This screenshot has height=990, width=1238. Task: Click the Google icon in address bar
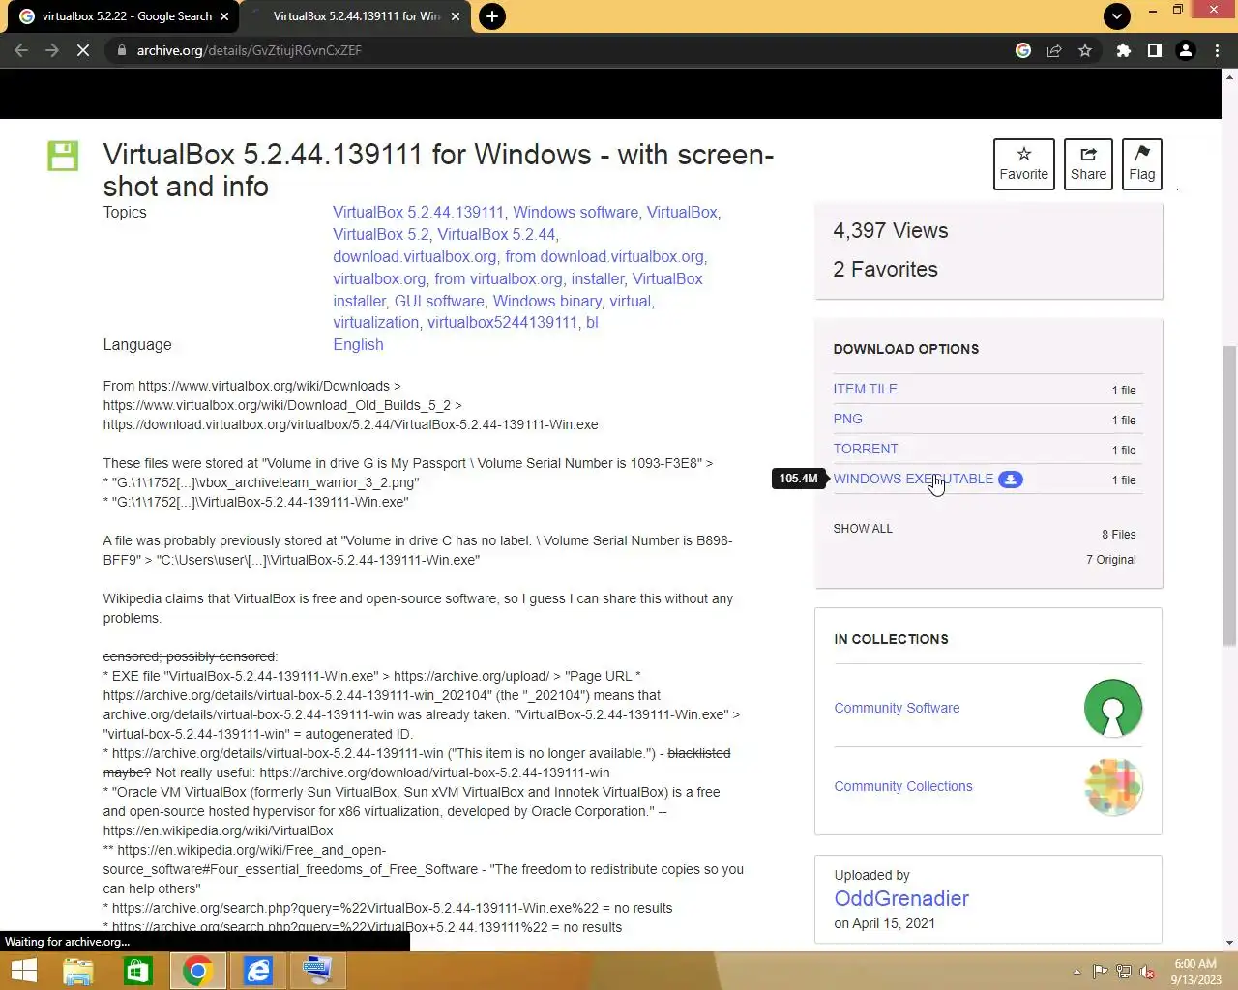[x=1023, y=50]
